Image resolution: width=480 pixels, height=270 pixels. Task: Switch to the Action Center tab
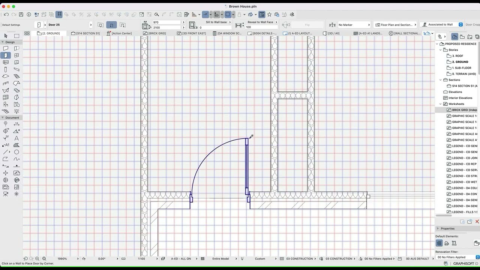pos(119,33)
